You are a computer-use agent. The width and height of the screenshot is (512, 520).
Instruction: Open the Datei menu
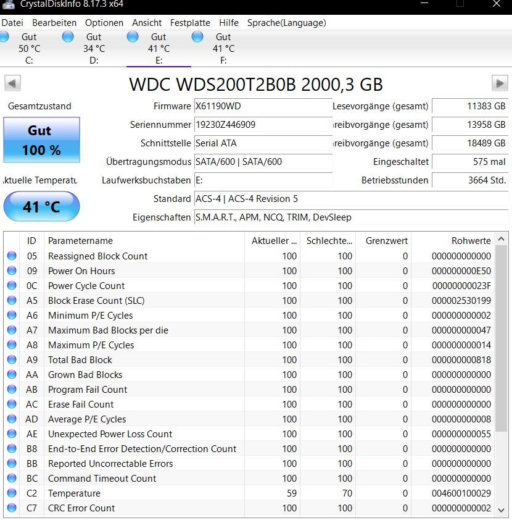pyautogui.click(x=12, y=23)
